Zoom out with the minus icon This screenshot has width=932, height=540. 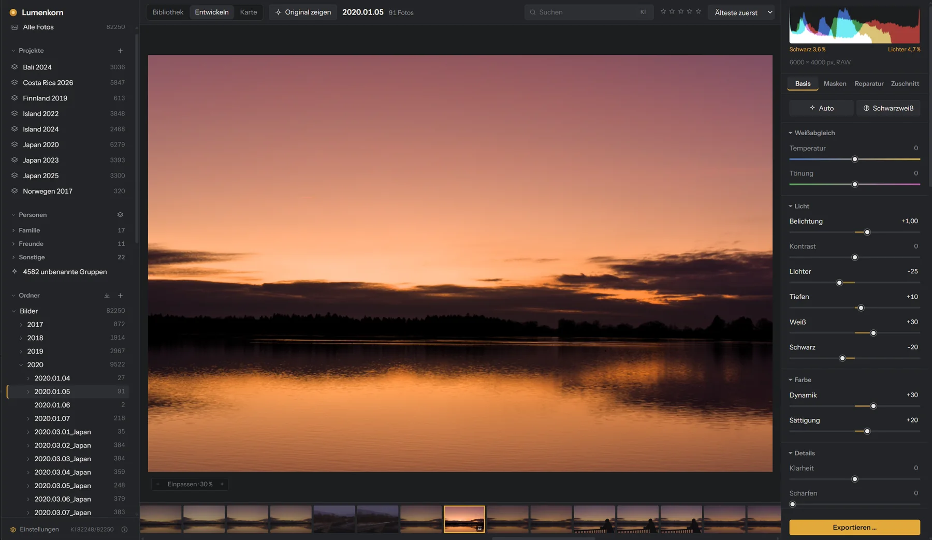pyautogui.click(x=158, y=484)
